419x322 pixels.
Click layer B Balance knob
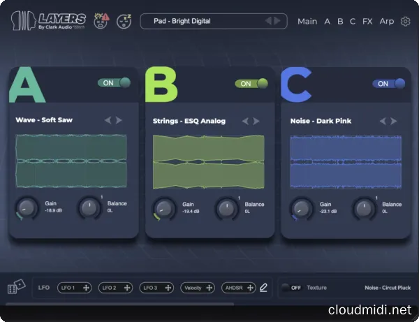click(x=226, y=209)
